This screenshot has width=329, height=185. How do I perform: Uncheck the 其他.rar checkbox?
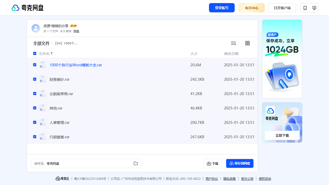coord(35,108)
